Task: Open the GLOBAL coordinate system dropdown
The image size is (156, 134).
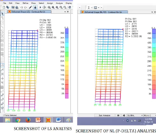Action: coord(135,115)
